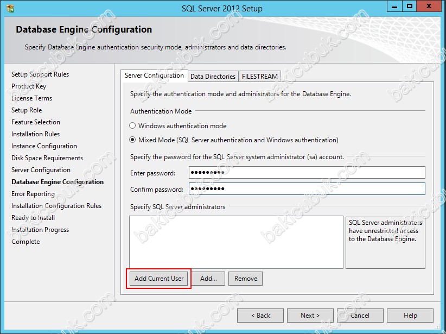Click the Add... button

[x=208, y=279]
